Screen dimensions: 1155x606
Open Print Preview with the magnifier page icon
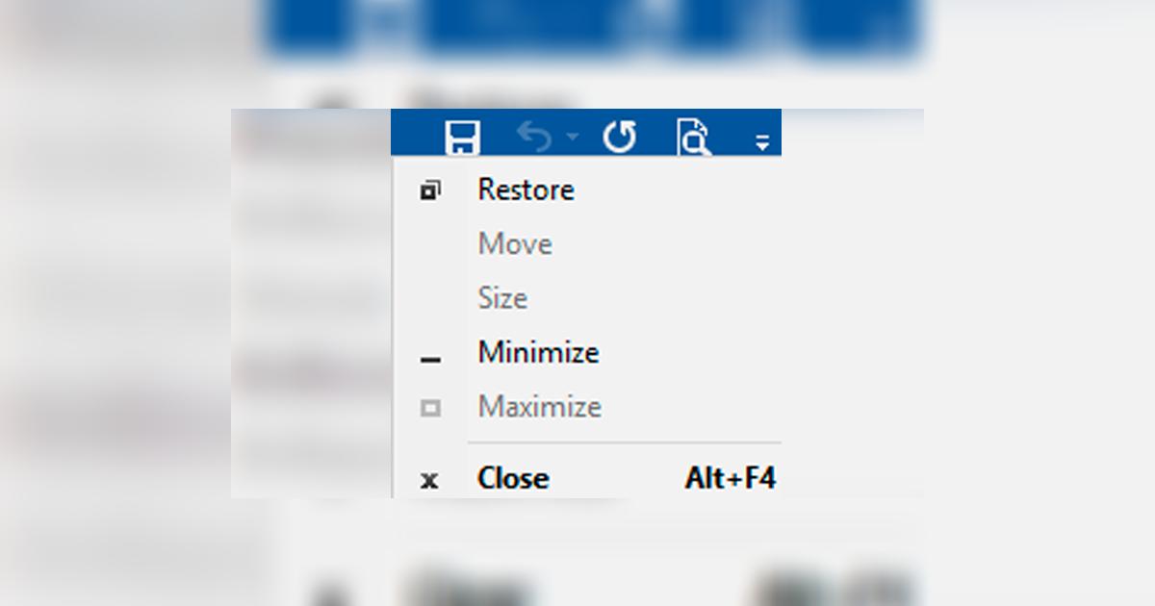click(x=693, y=138)
